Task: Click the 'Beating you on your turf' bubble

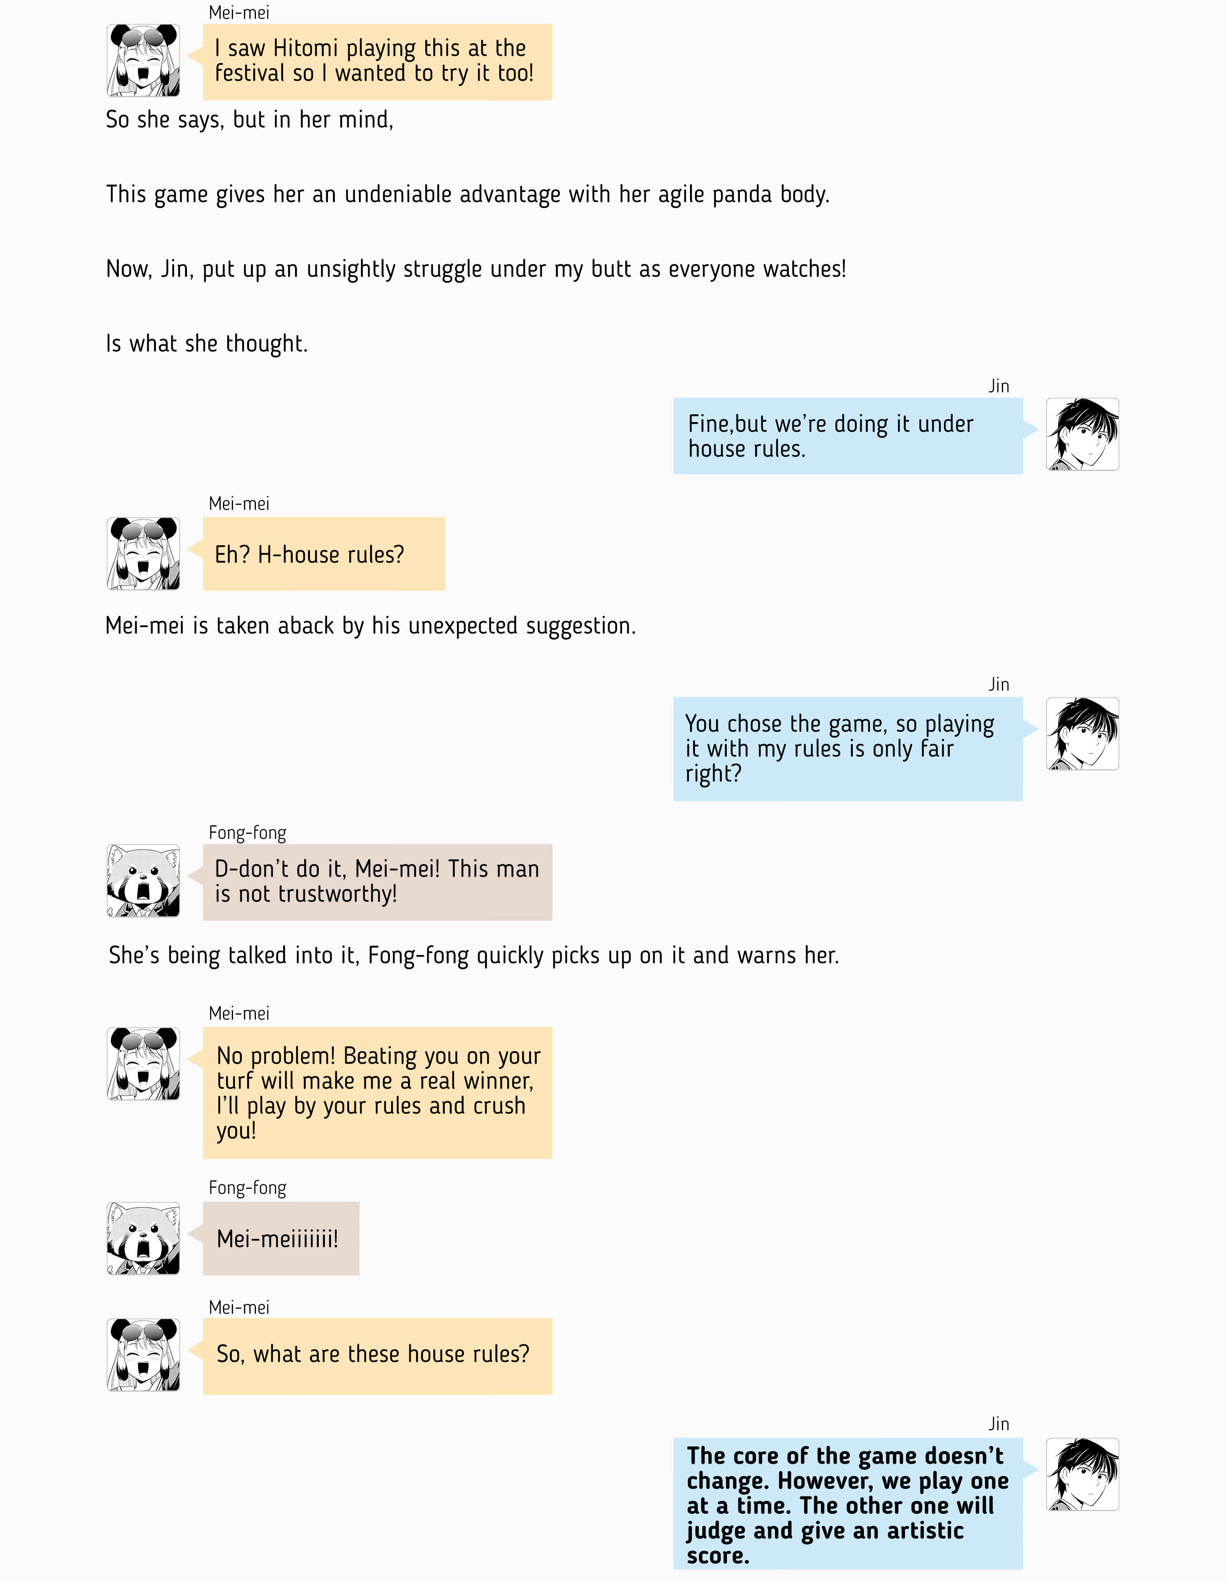Action: pos(377,1093)
